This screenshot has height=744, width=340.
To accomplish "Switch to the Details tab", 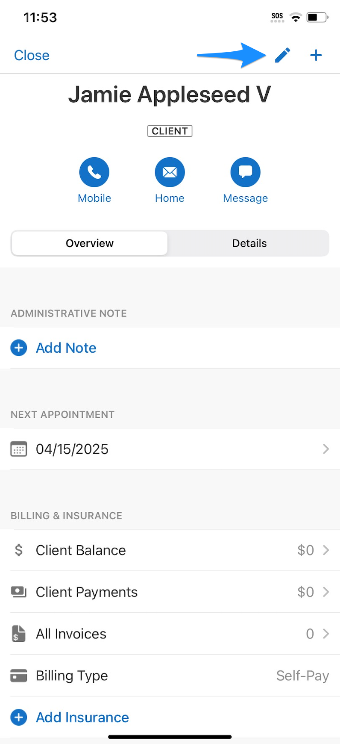I will (x=249, y=243).
